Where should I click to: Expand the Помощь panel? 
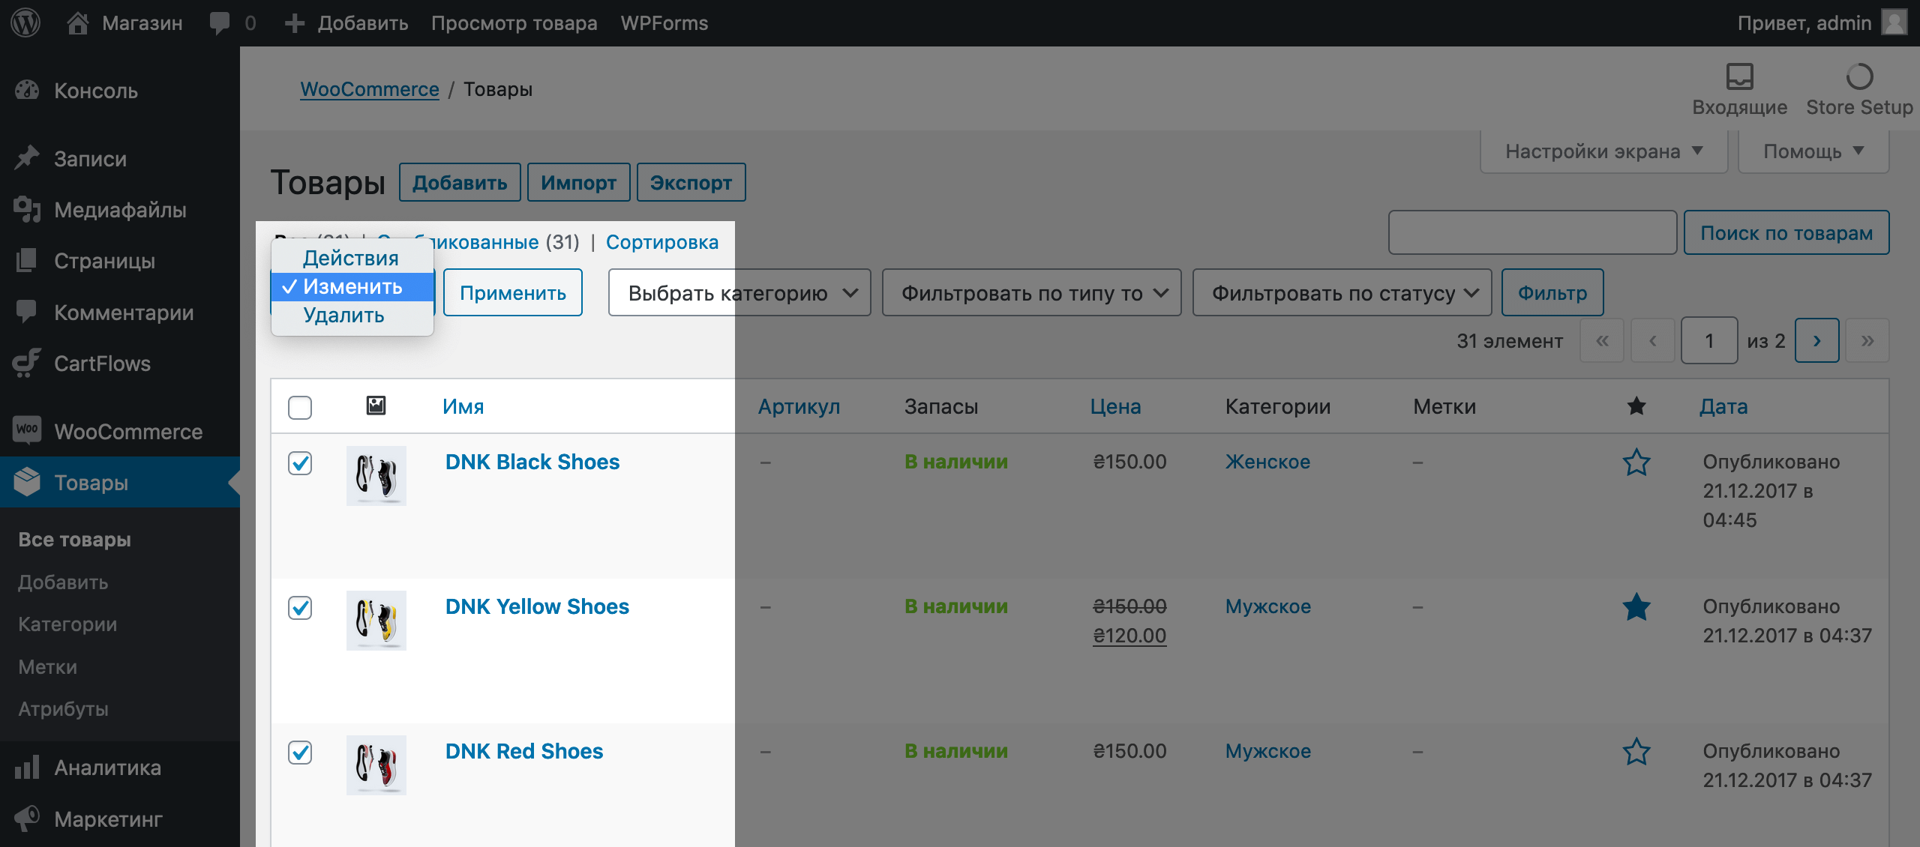(x=1813, y=151)
